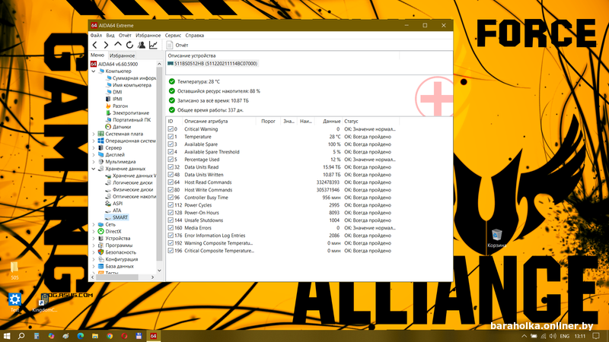The width and height of the screenshot is (609, 342).
Task: Expand the Операционная система node
Action: (x=94, y=141)
